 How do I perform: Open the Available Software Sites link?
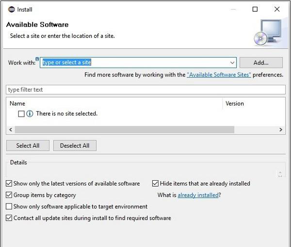tap(219, 75)
